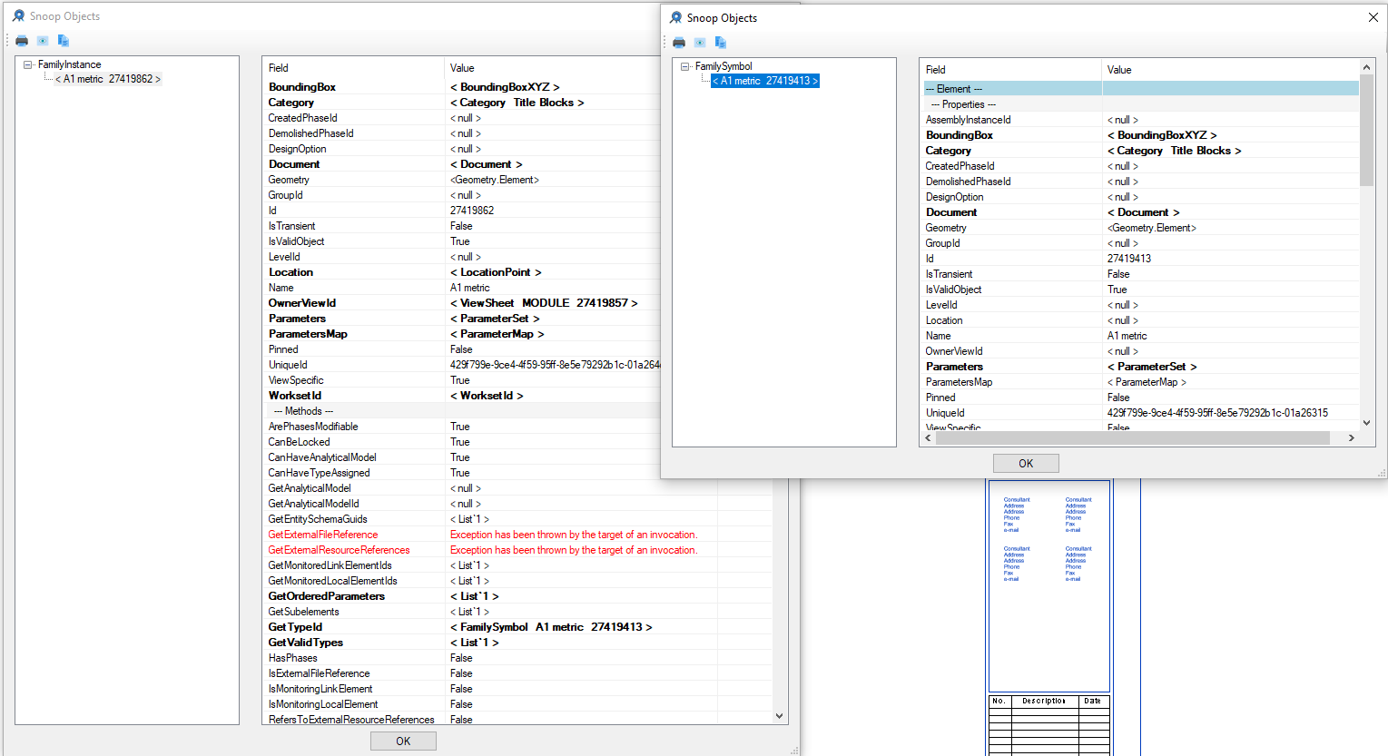This screenshot has width=1388, height=756.
Task: Click the print icon in the FamilyInstance window
Action: 22,41
